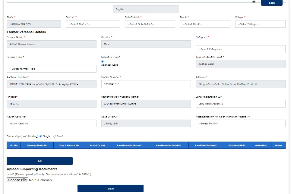Focus the Mobile Number field
291x194 pixels.
[146, 84]
